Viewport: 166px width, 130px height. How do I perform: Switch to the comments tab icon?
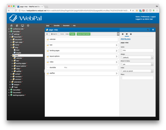[127, 34]
